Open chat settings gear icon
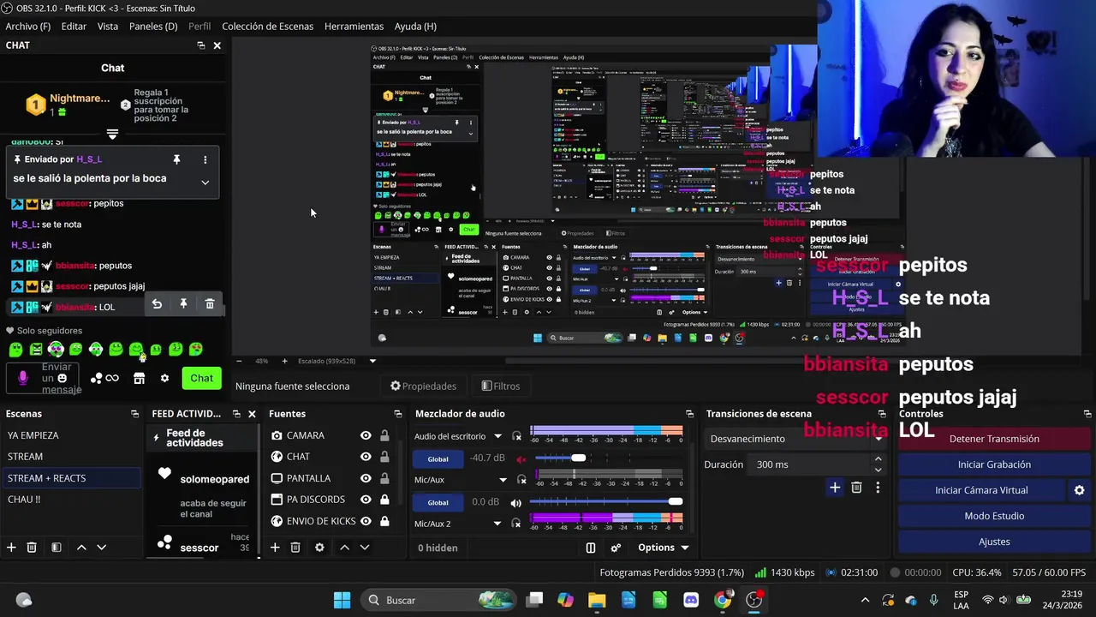 (164, 378)
